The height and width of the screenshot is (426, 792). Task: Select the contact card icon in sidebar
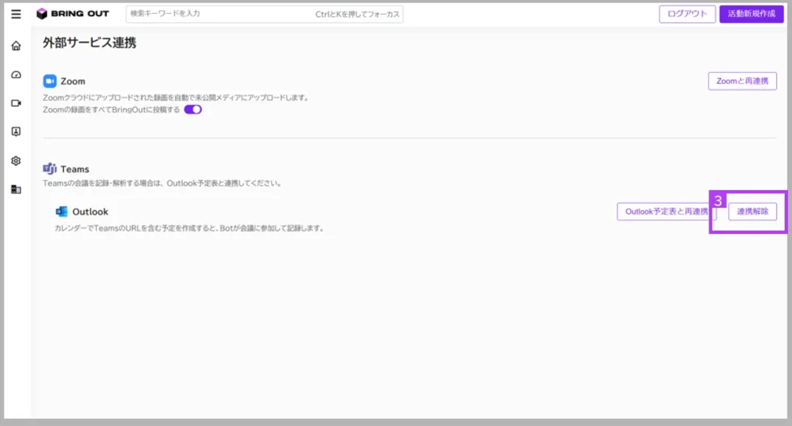click(x=16, y=132)
